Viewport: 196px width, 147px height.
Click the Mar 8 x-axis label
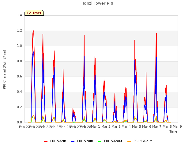click(x=167, y=126)
